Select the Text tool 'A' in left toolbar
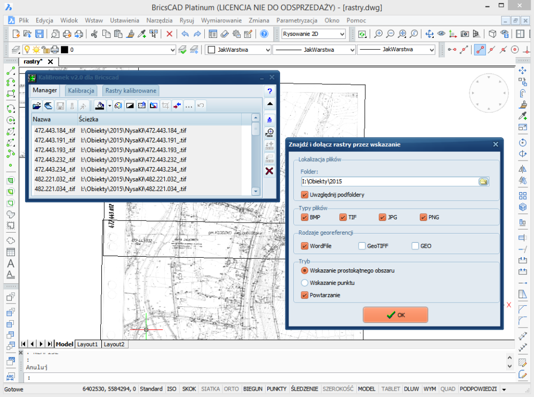The width and height of the screenshot is (534, 397). 11,264
